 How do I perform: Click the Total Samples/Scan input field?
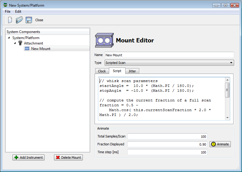[167, 137]
